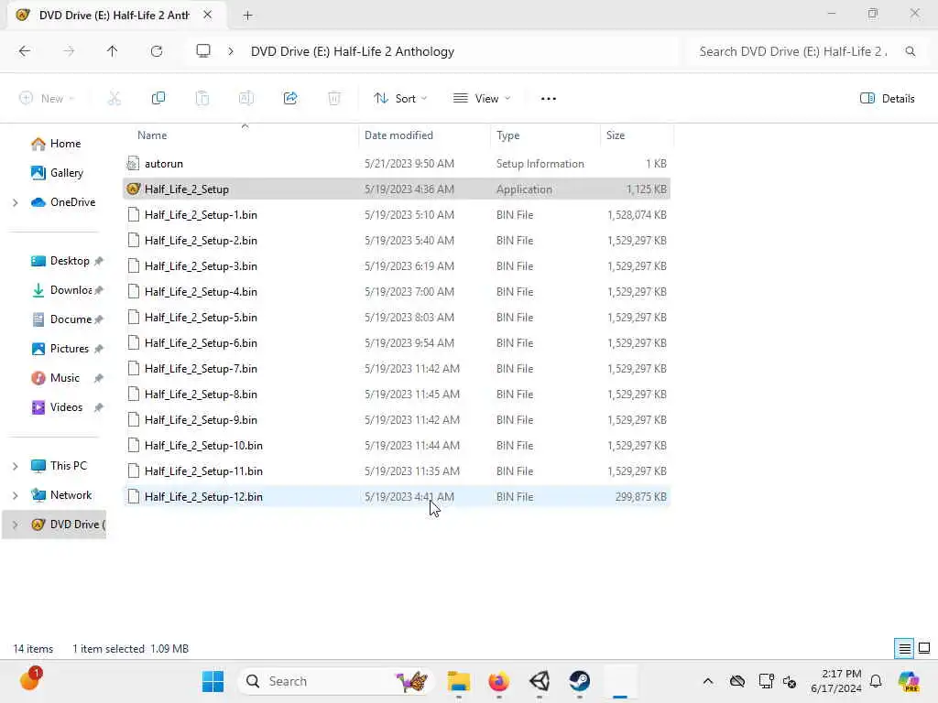Open Documents quick access folder
Image resolution: width=938 pixels, height=703 pixels.
pyautogui.click(x=61, y=319)
